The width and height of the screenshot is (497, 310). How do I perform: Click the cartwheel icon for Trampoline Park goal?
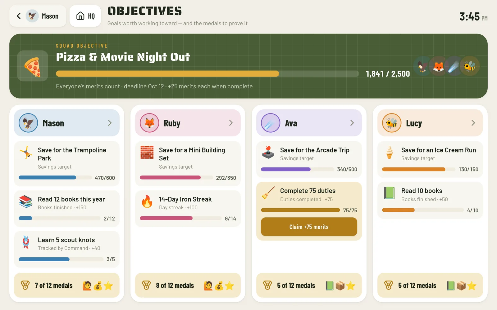26,153
